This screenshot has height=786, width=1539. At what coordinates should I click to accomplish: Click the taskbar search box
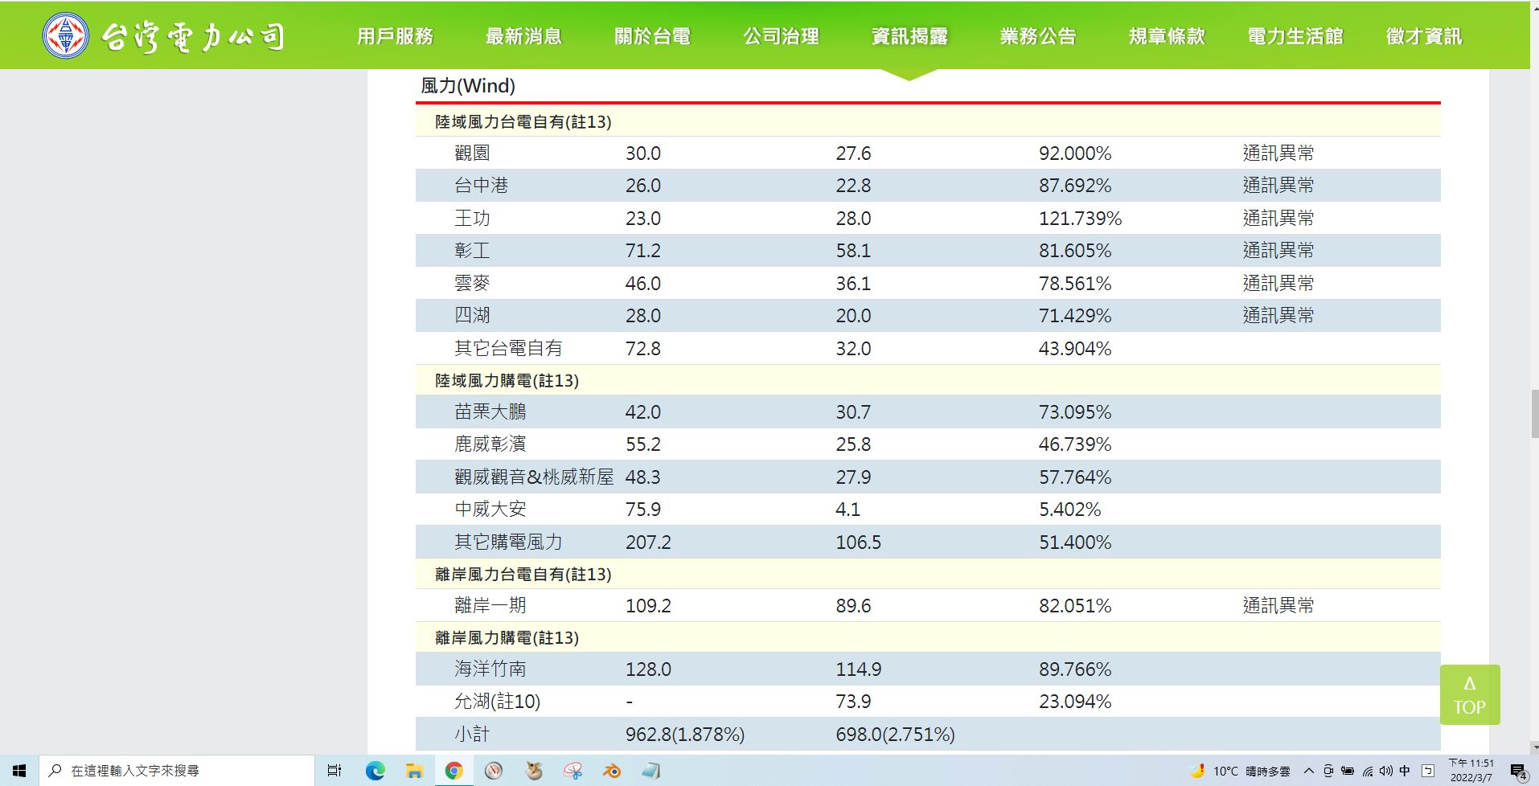(x=177, y=771)
